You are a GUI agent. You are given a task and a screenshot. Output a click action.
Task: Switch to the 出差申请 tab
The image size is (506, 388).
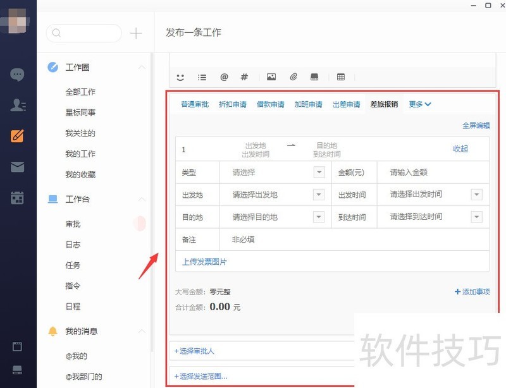(x=346, y=104)
